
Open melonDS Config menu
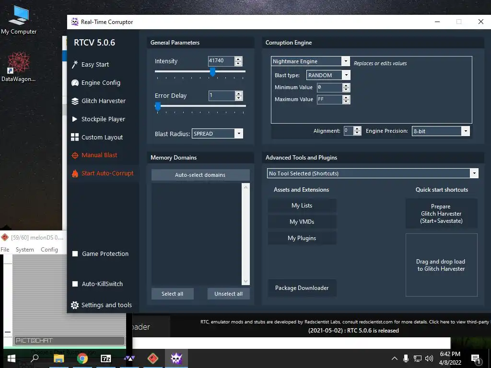click(x=49, y=249)
